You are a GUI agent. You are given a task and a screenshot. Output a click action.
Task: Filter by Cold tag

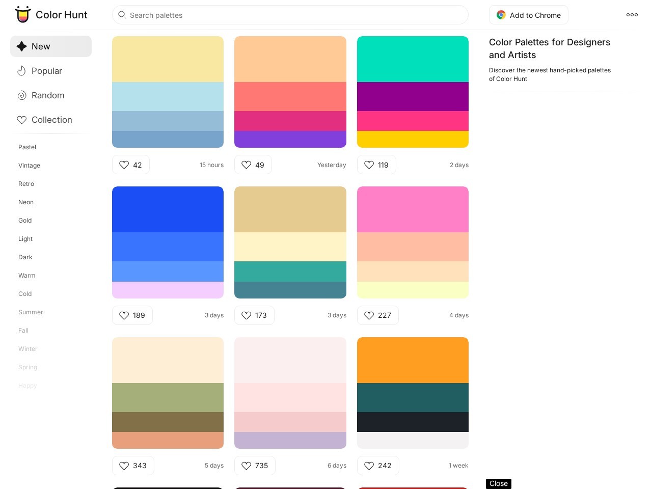(25, 294)
